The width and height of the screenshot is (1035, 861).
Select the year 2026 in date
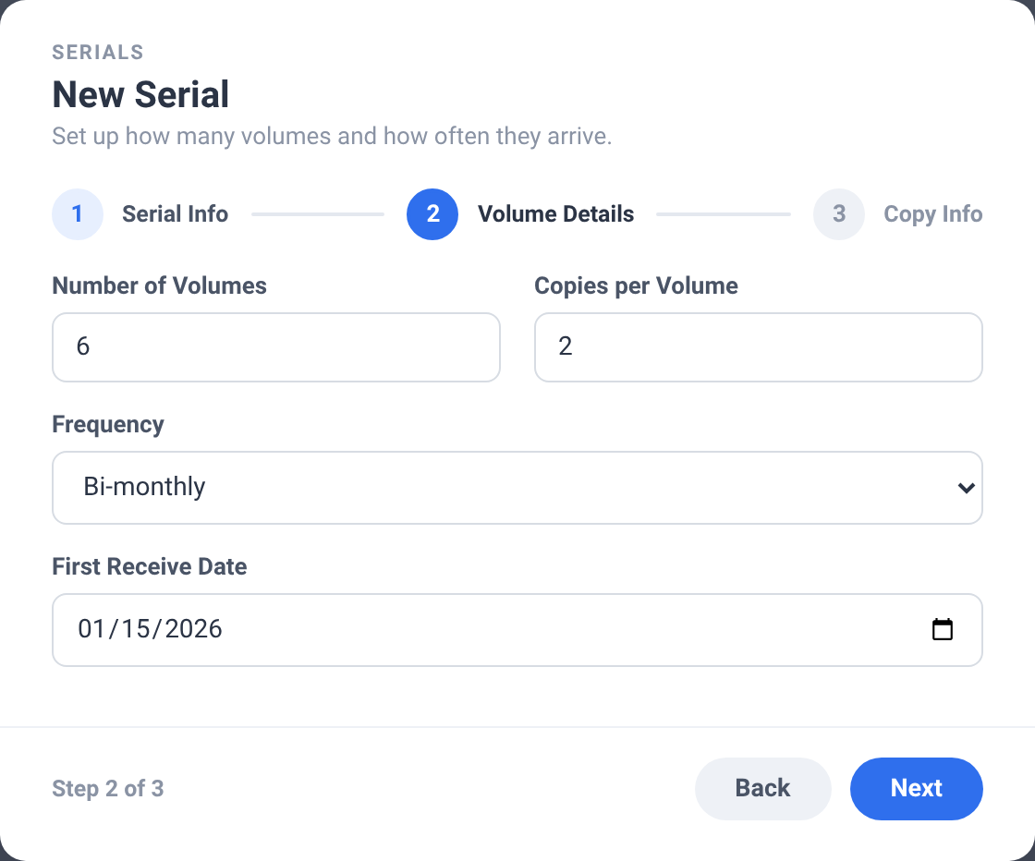click(x=193, y=629)
